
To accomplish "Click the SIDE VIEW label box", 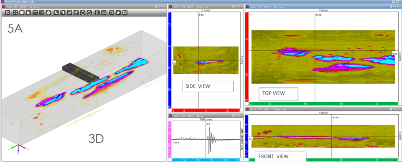I will (x=207, y=86).
